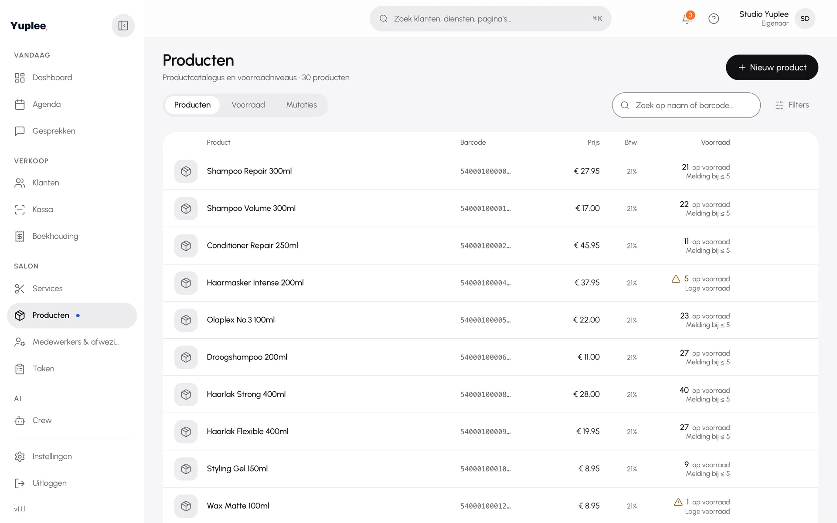Click the Shampoo Repair 300ml product icon
This screenshot has width=837, height=523.
186,171
